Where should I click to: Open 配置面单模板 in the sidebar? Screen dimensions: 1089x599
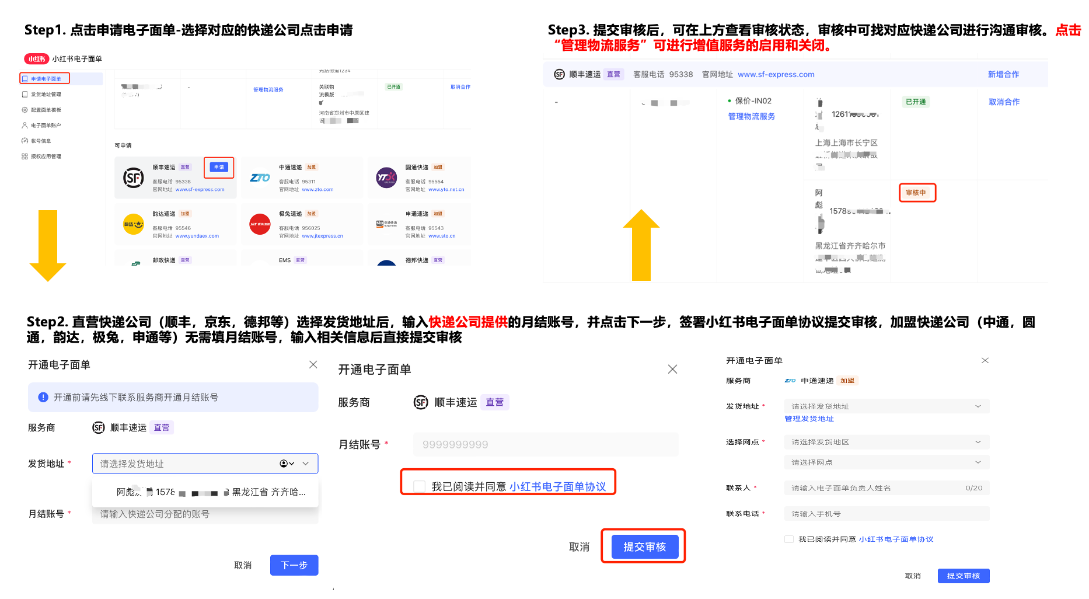point(46,110)
